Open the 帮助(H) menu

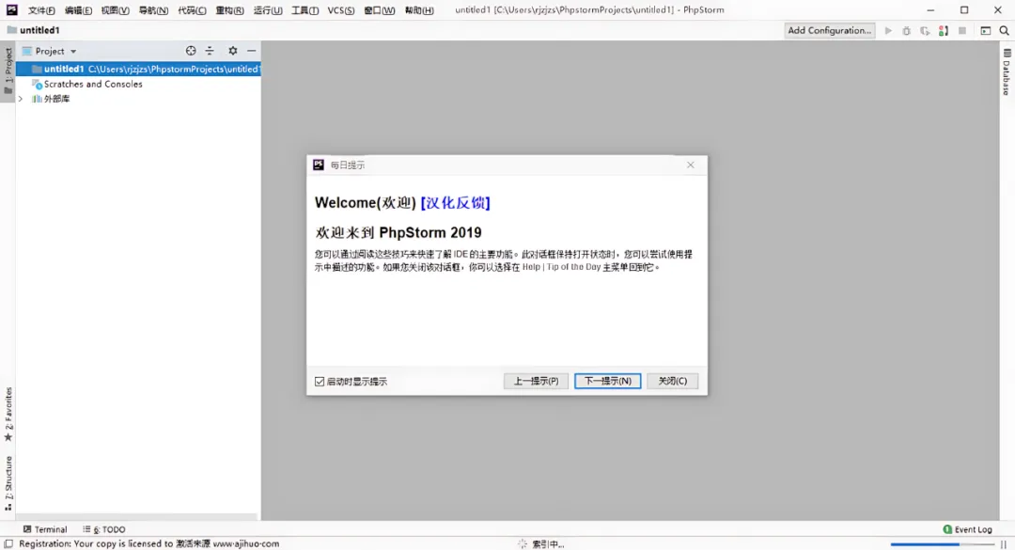tap(419, 10)
